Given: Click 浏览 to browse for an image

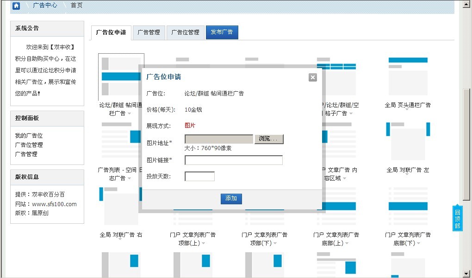Looking at the screenshot, I should pyautogui.click(x=269, y=139).
